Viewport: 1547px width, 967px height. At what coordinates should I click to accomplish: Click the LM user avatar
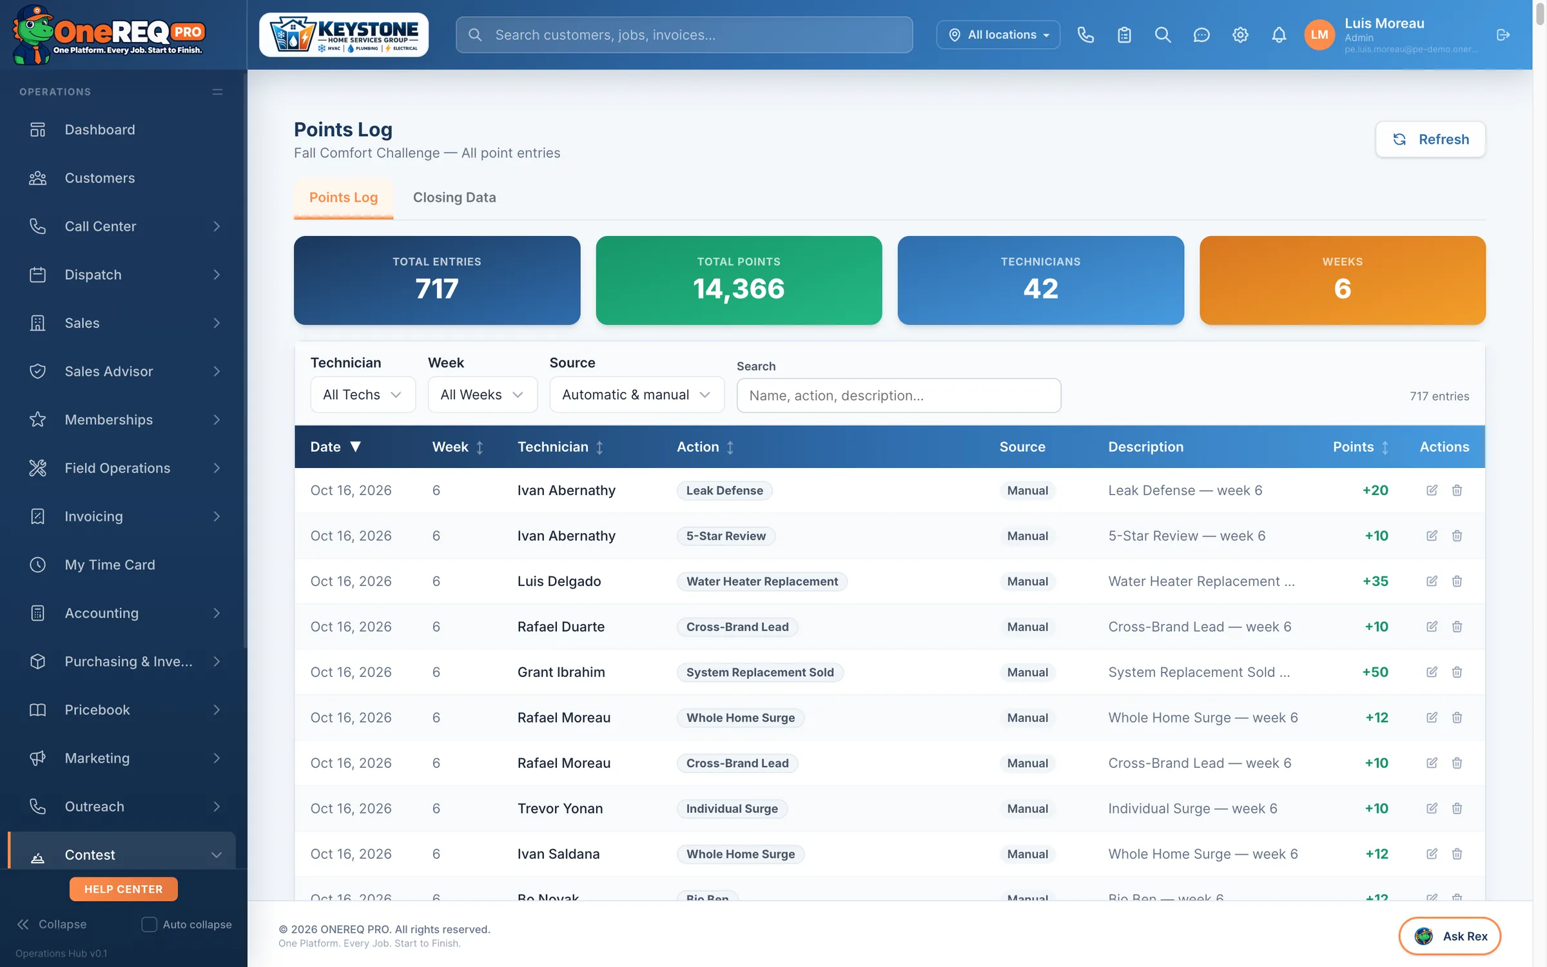1319,35
